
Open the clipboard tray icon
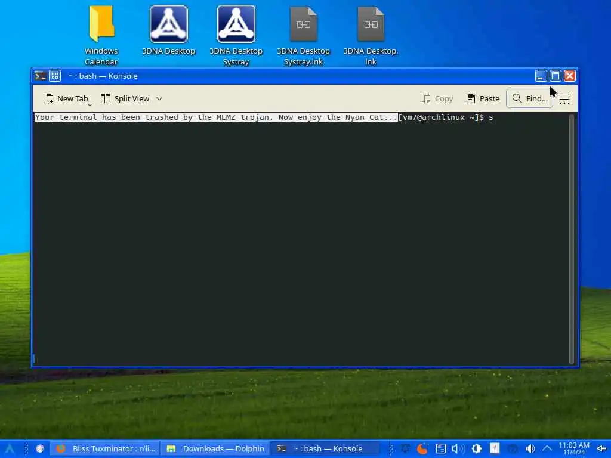coord(441,448)
